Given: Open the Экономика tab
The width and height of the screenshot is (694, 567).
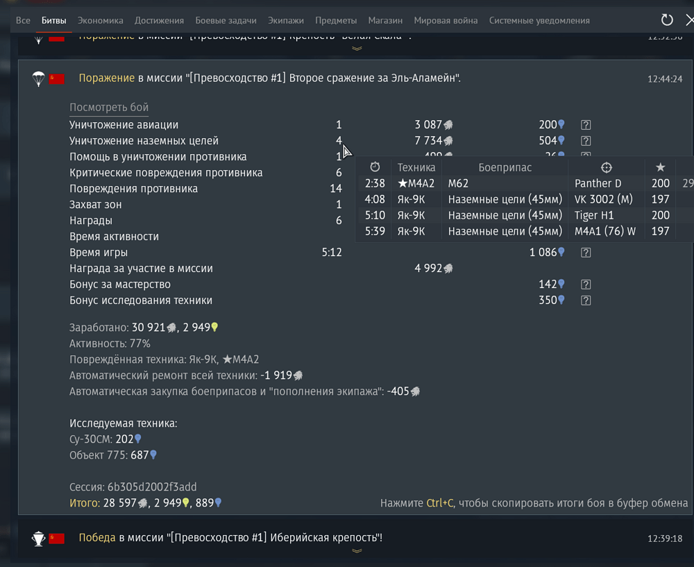Looking at the screenshot, I should tap(101, 20).
